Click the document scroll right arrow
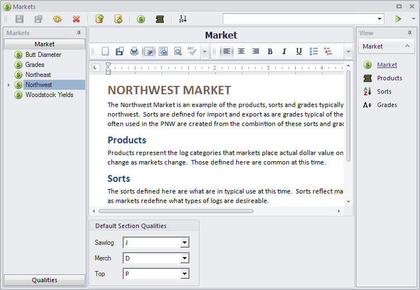The width and height of the screenshot is (420, 290). coord(339,211)
